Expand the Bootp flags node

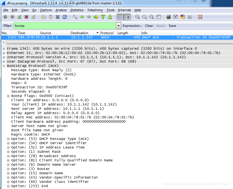(8, 96)
